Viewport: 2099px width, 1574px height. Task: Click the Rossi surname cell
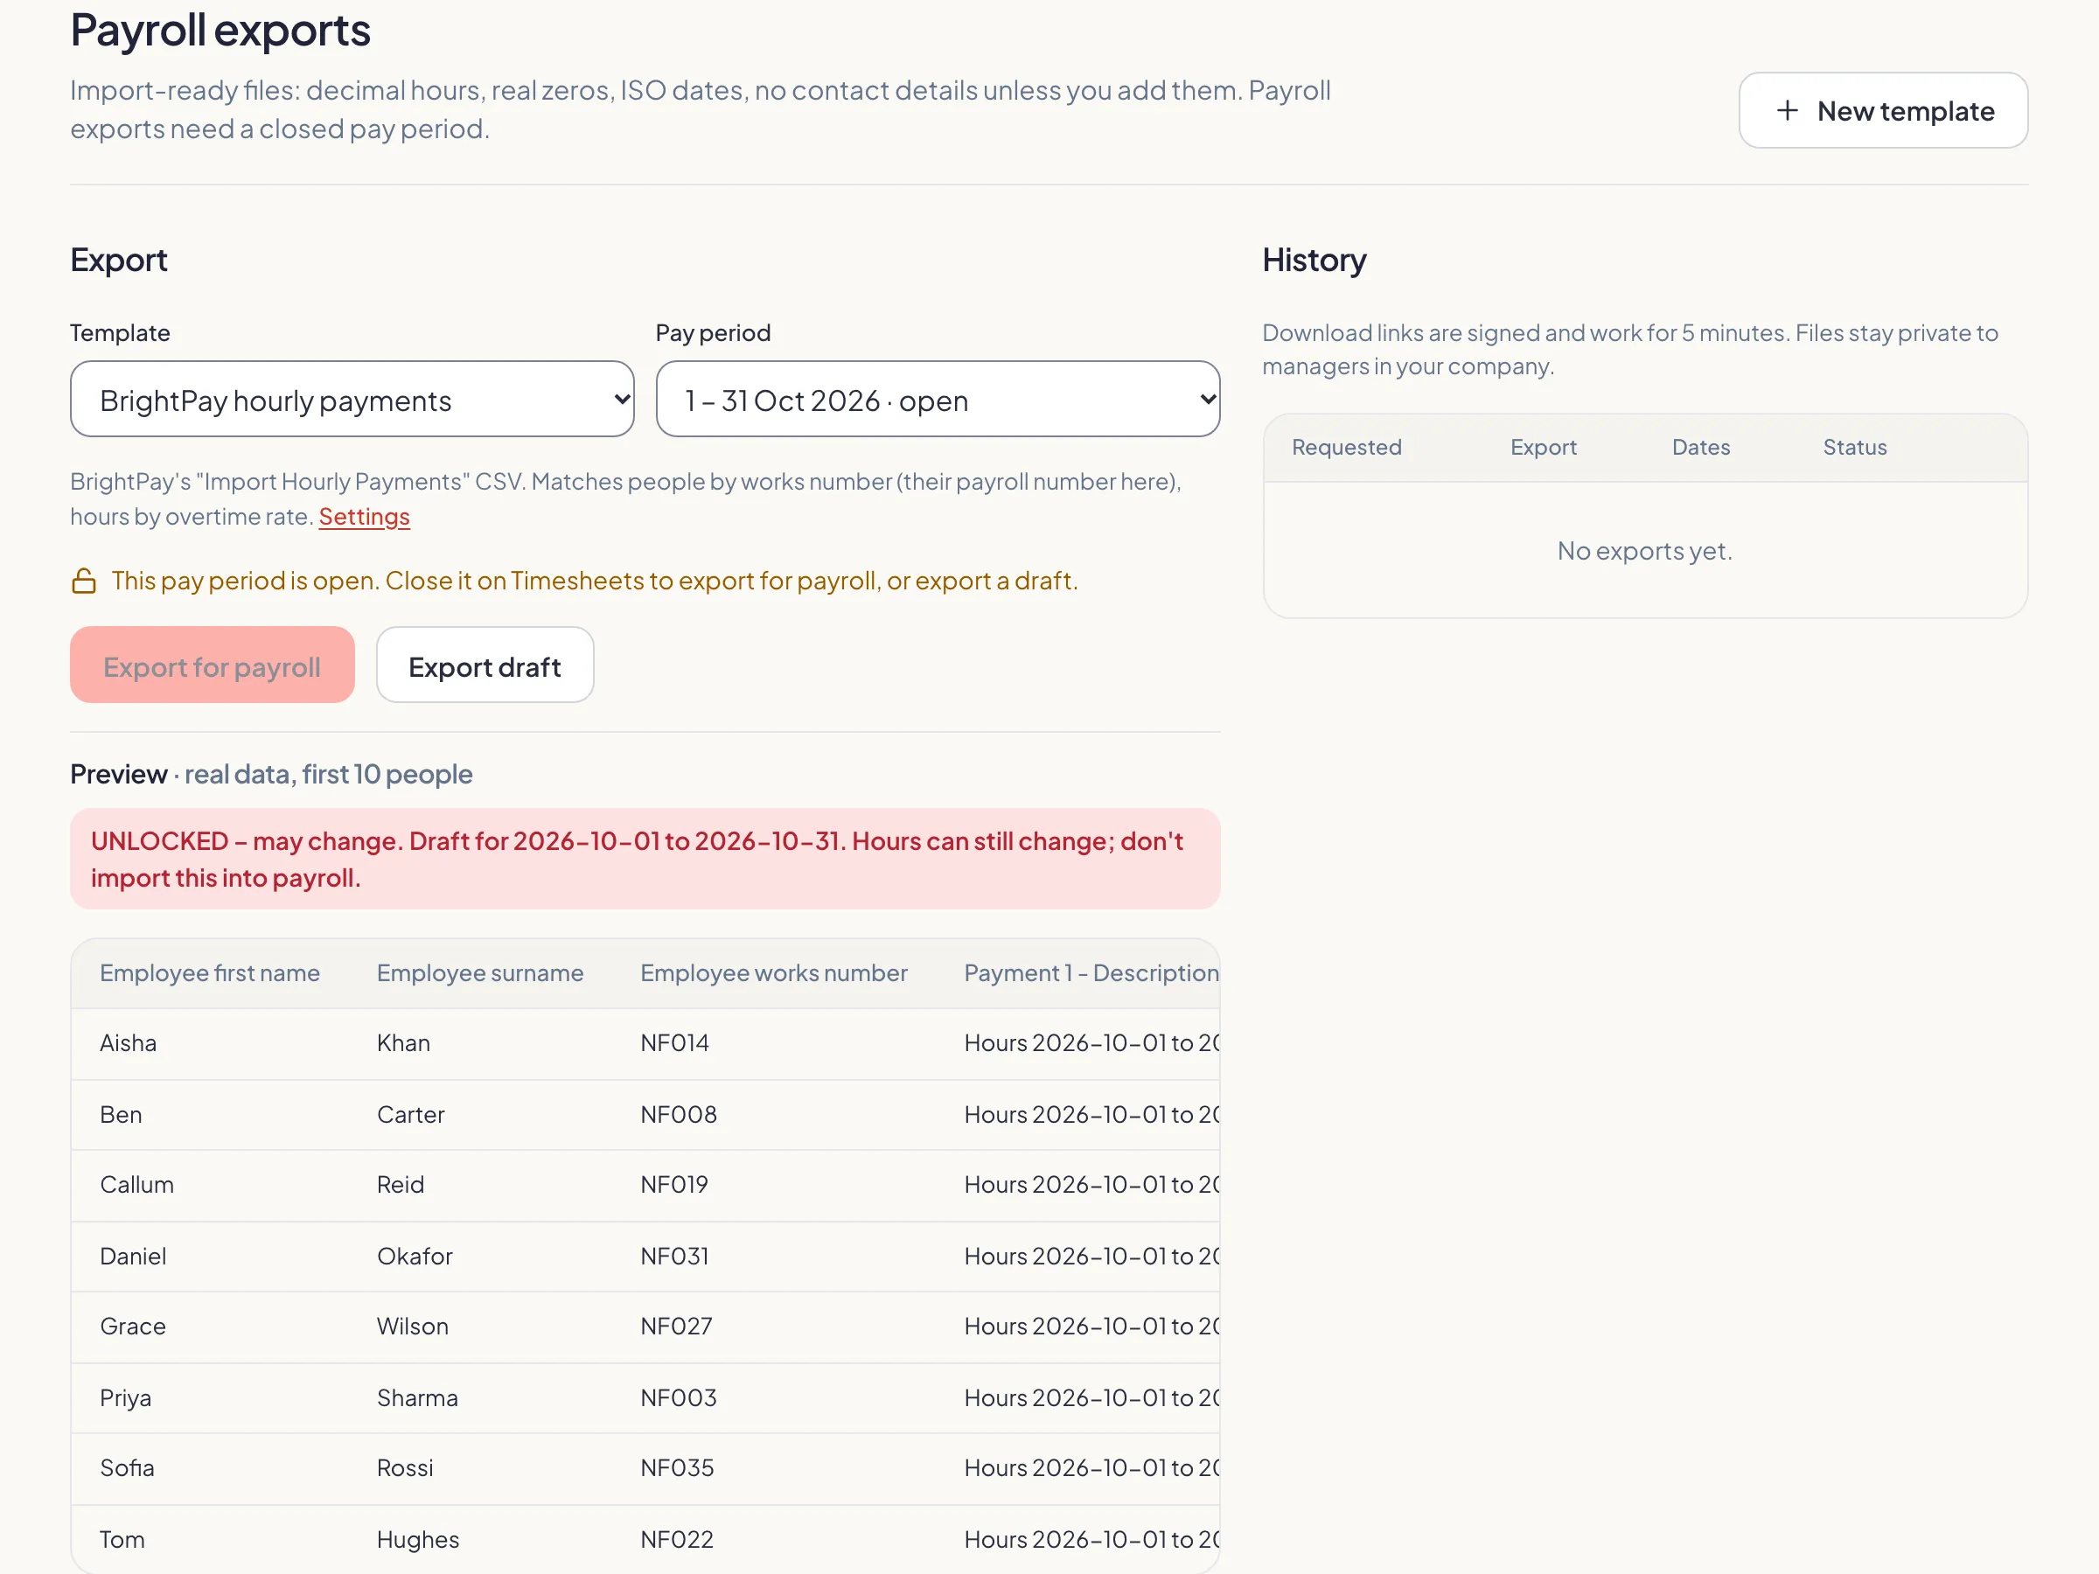(x=405, y=1467)
